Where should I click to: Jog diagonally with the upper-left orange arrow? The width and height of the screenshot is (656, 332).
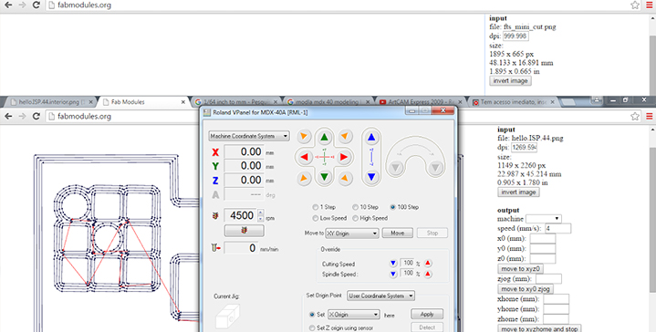coord(304,136)
